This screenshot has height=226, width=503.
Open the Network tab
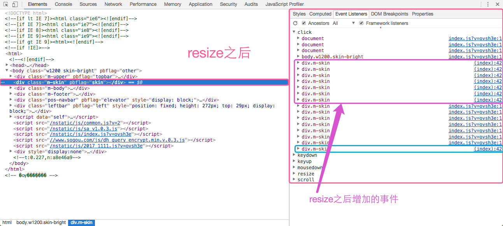coord(113,4)
